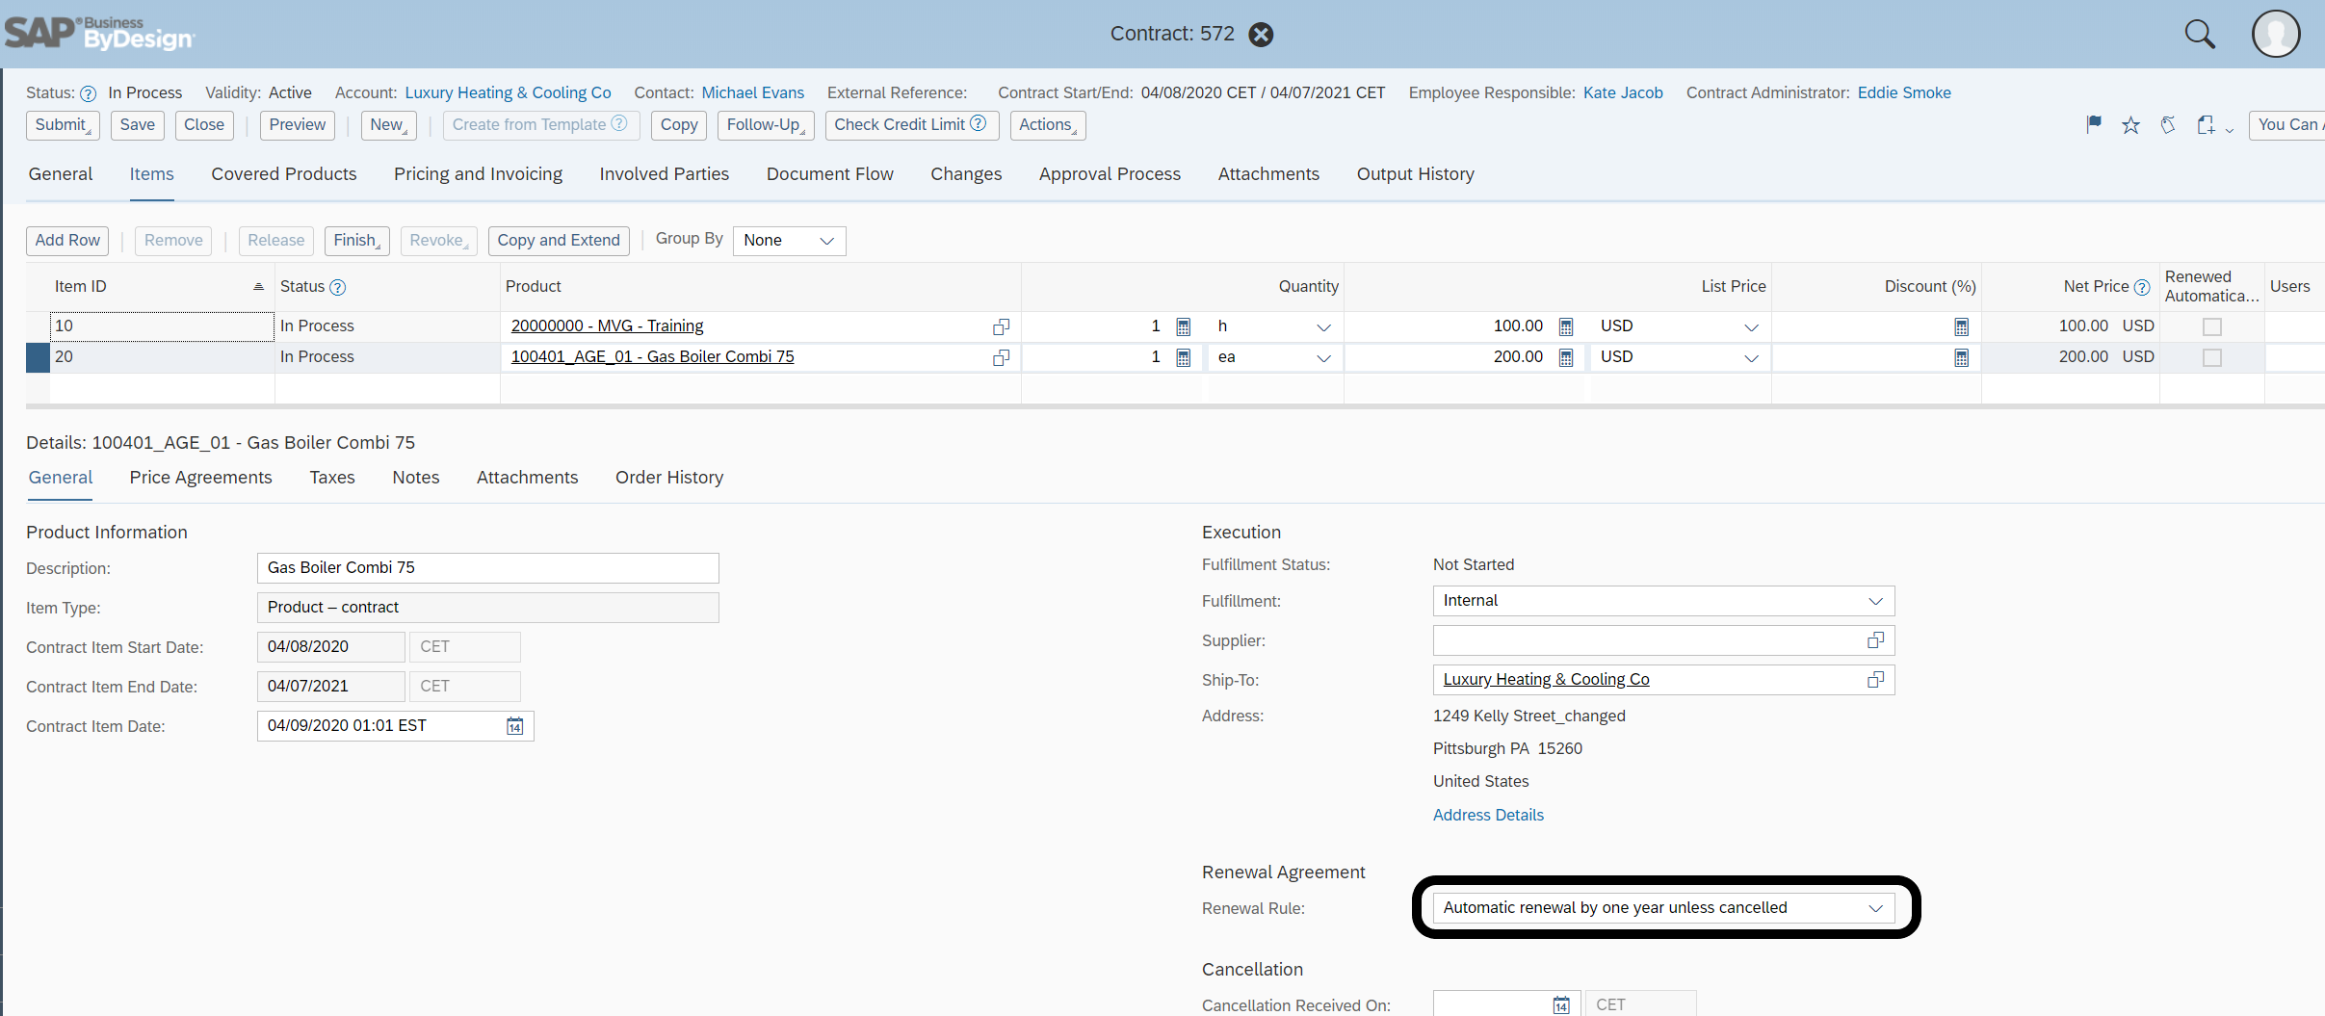Close the Contract 572 tab

click(1261, 35)
